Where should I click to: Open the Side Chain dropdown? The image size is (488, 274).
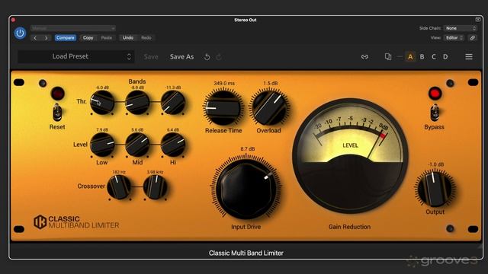tap(461, 28)
